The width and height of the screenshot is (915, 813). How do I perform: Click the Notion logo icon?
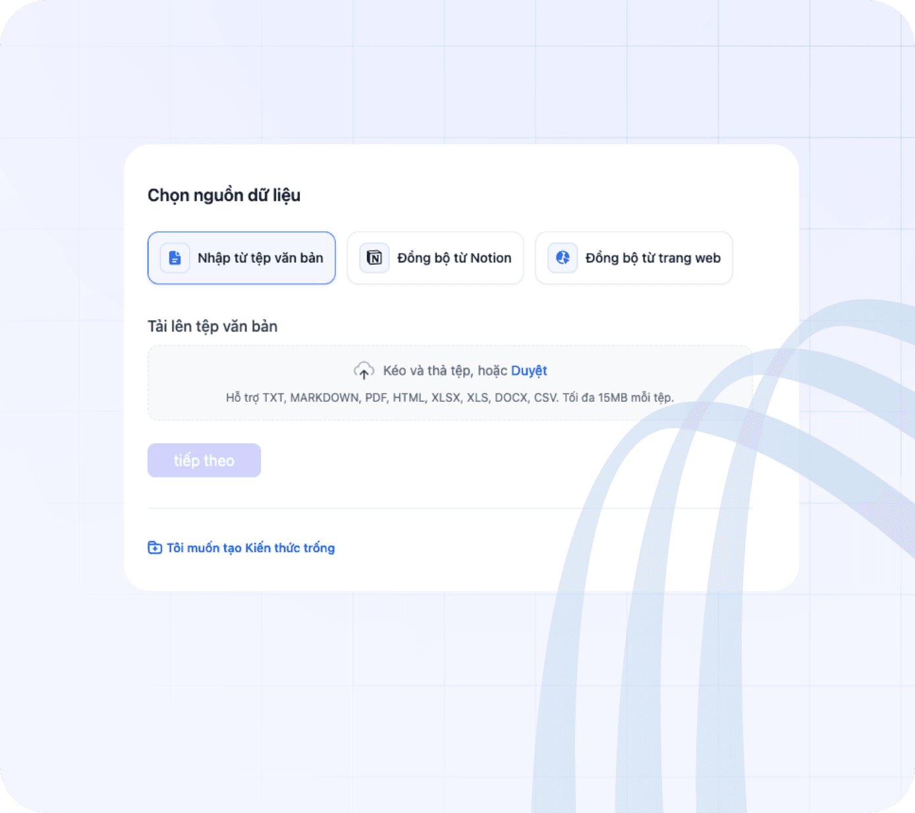374,258
